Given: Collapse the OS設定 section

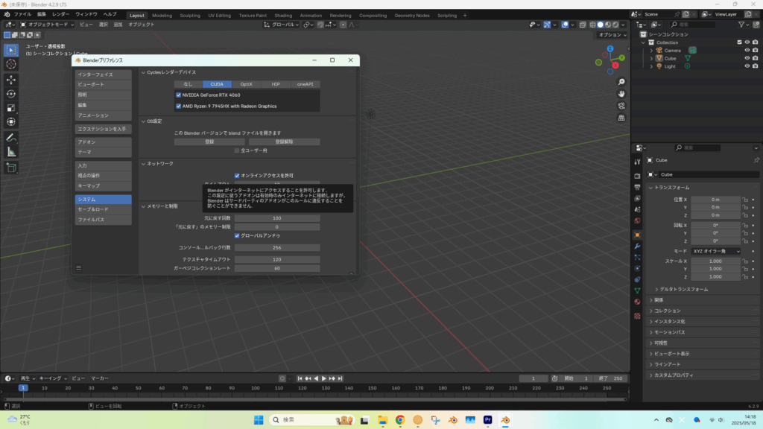Looking at the screenshot, I should point(144,121).
